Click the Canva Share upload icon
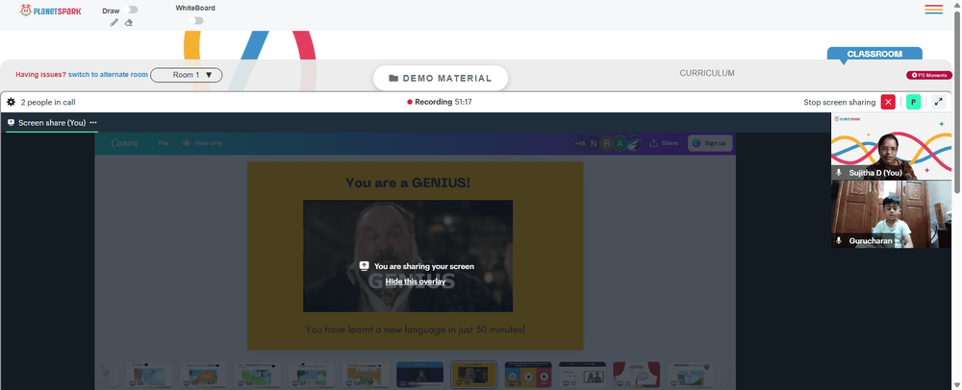This screenshot has width=962, height=390. (x=653, y=143)
